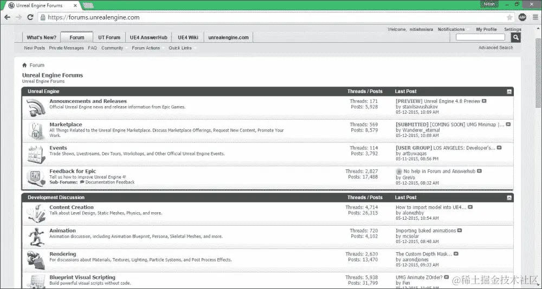Open the Chrome hamburger menu

tap(535, 17)
